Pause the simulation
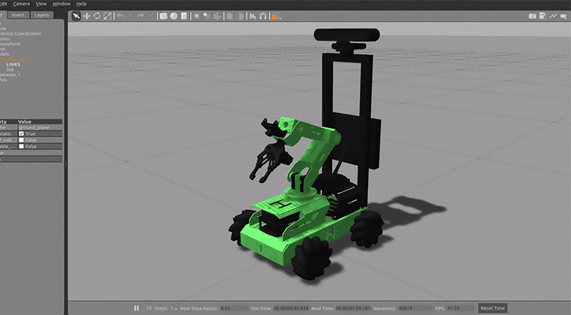 136,308
